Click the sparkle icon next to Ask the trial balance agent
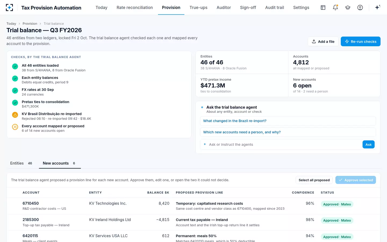Image resolution: width=387 pixels, height=242 pixels. click(202, 107)
